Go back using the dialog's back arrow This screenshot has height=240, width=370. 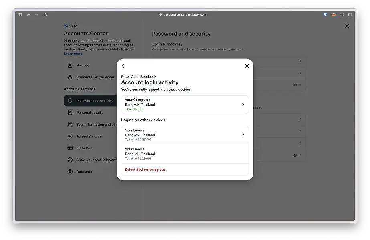coord(123,66)
